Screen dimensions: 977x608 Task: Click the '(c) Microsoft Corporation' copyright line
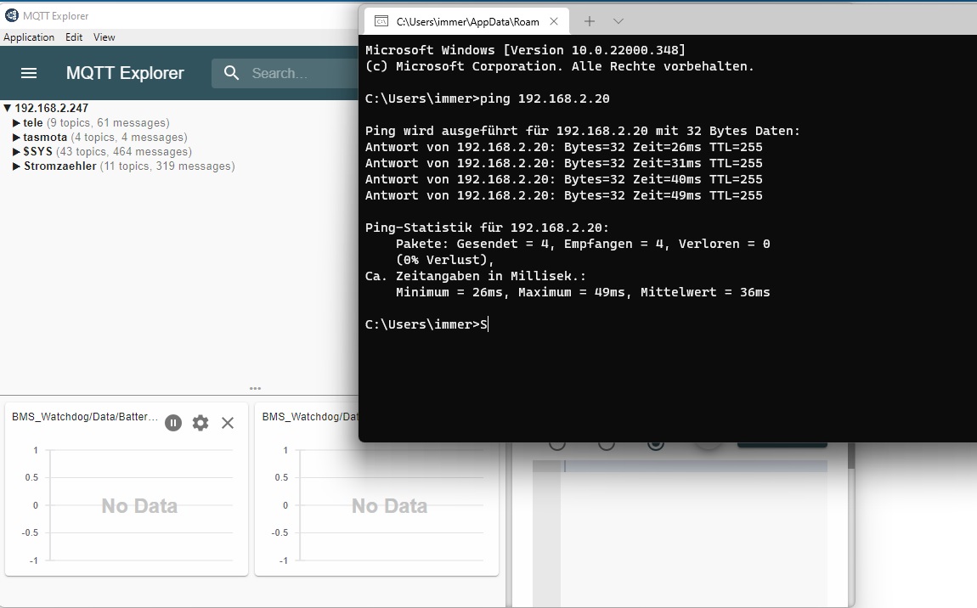(x=560, y=66)
